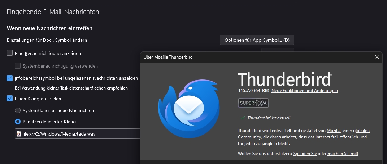Screen dimensions: 387x164
Task: Click version text '115.7.0 (64-Bit)'
Action: click(253, 91)
